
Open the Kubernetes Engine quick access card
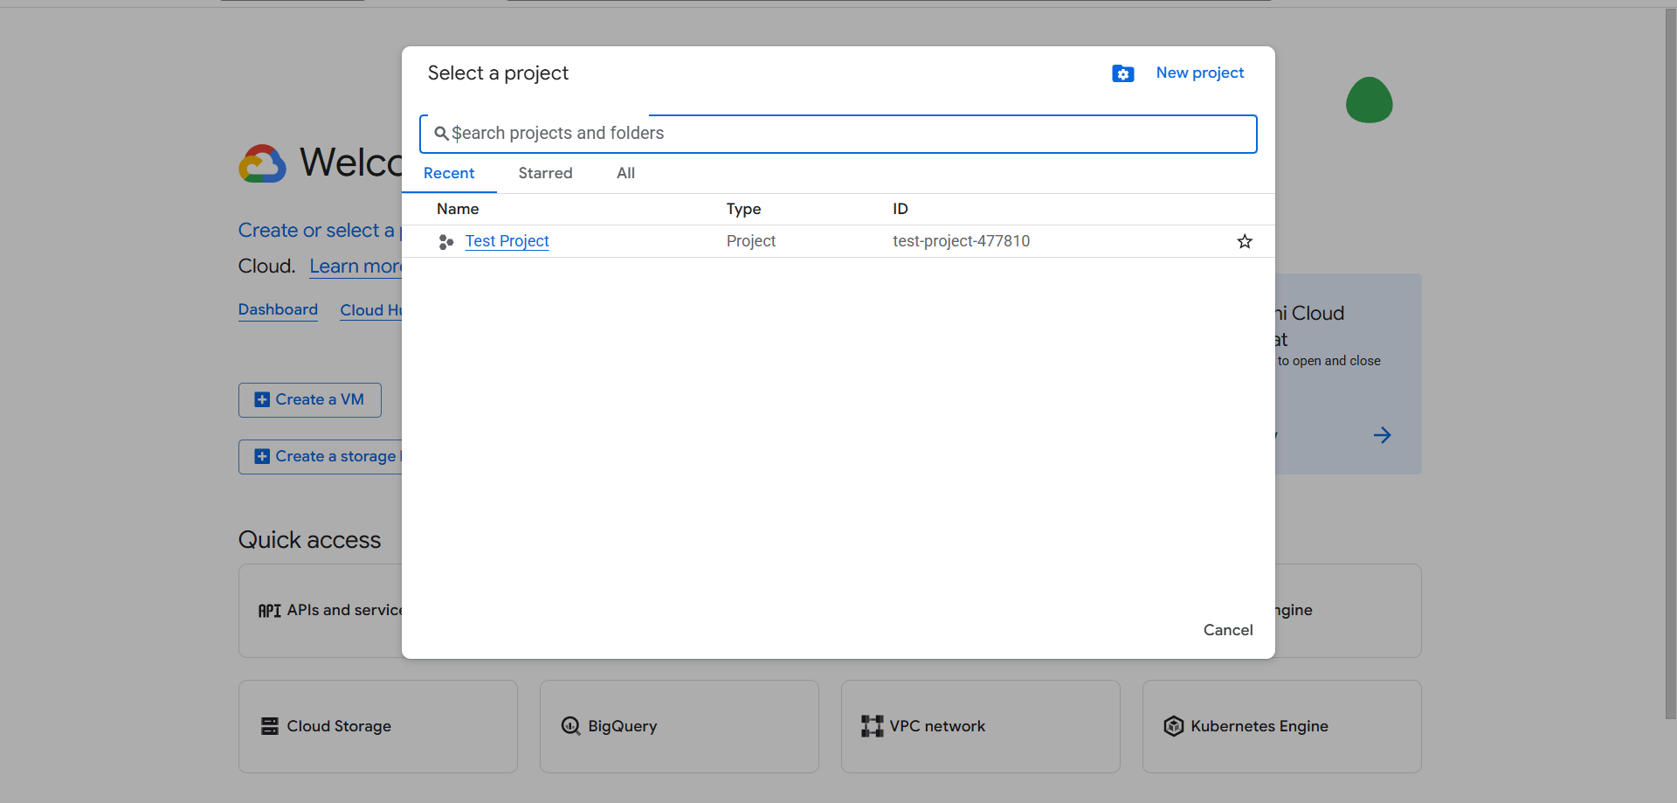coord(1282,727)
